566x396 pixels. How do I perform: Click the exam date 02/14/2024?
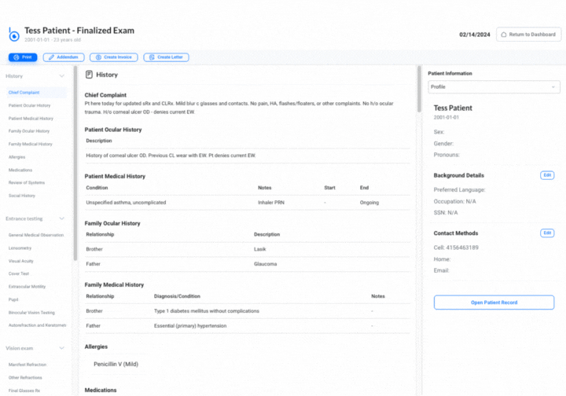click(475, 35)
